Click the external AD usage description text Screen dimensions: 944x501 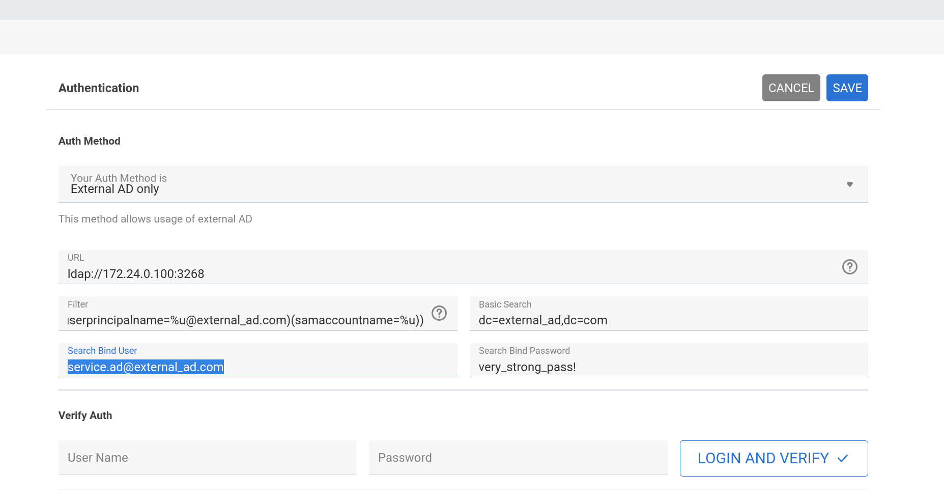click(x=155, y=219)
